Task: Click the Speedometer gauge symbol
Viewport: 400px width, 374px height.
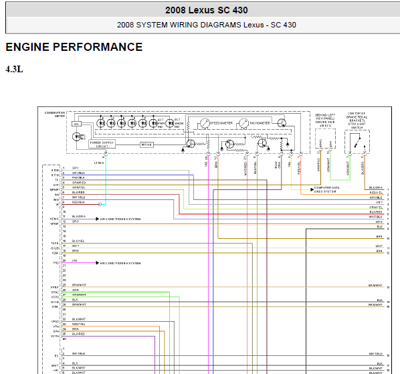Action: pyautogui.click(x=205, y=123)
